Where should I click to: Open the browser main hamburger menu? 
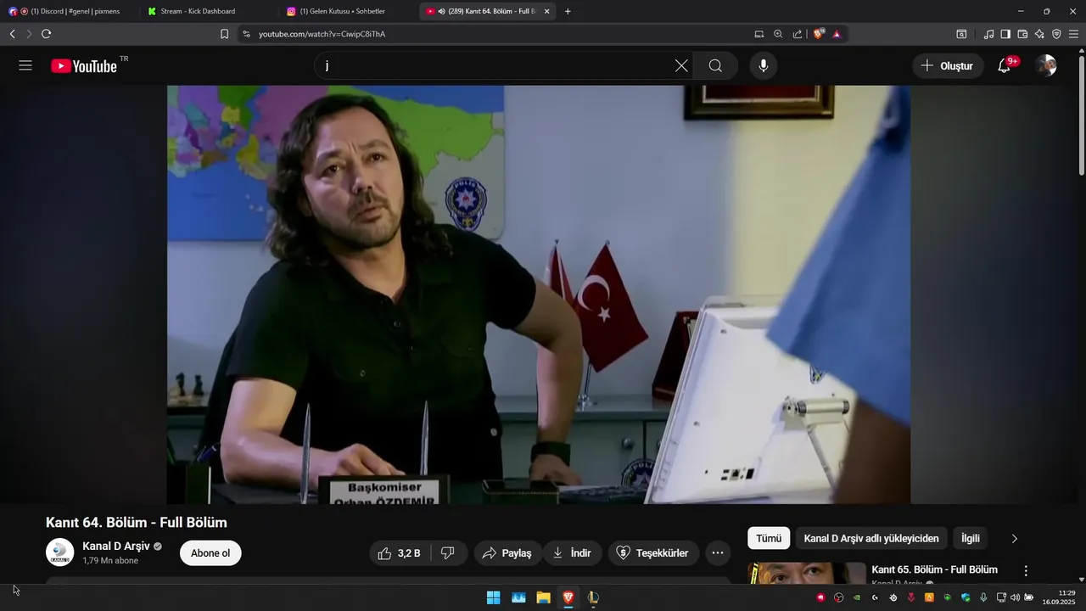point(1073,34)
